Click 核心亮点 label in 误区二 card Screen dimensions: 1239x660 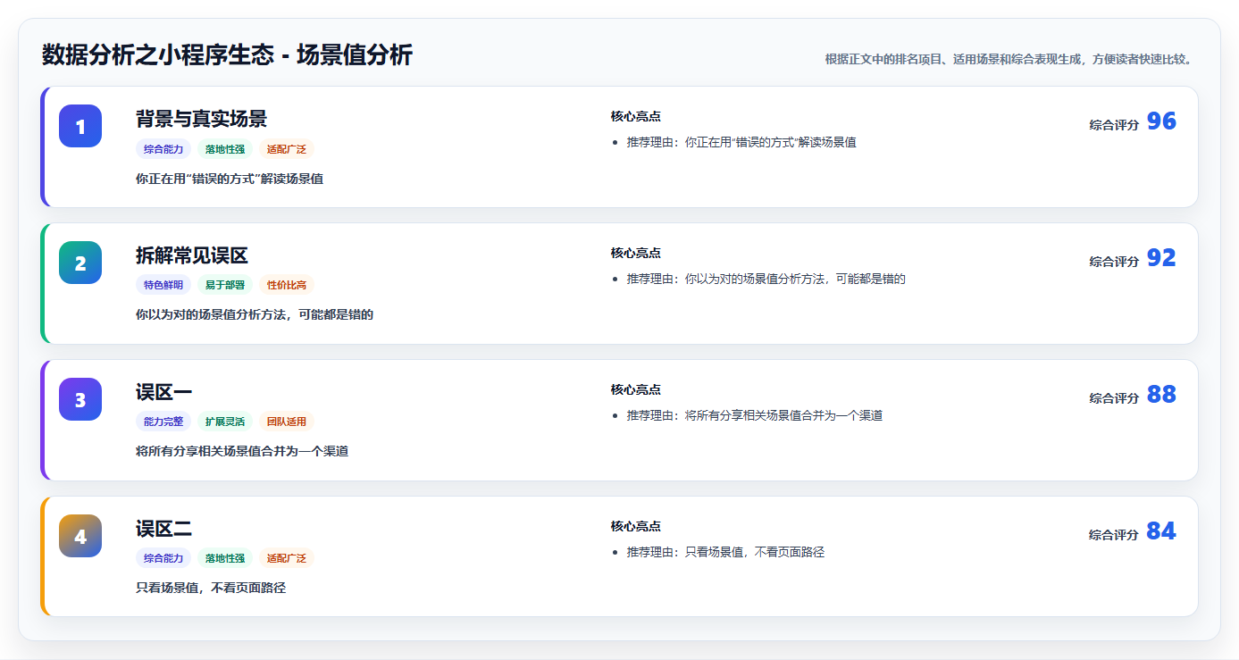pyautogui.click(x=636, y=527)
